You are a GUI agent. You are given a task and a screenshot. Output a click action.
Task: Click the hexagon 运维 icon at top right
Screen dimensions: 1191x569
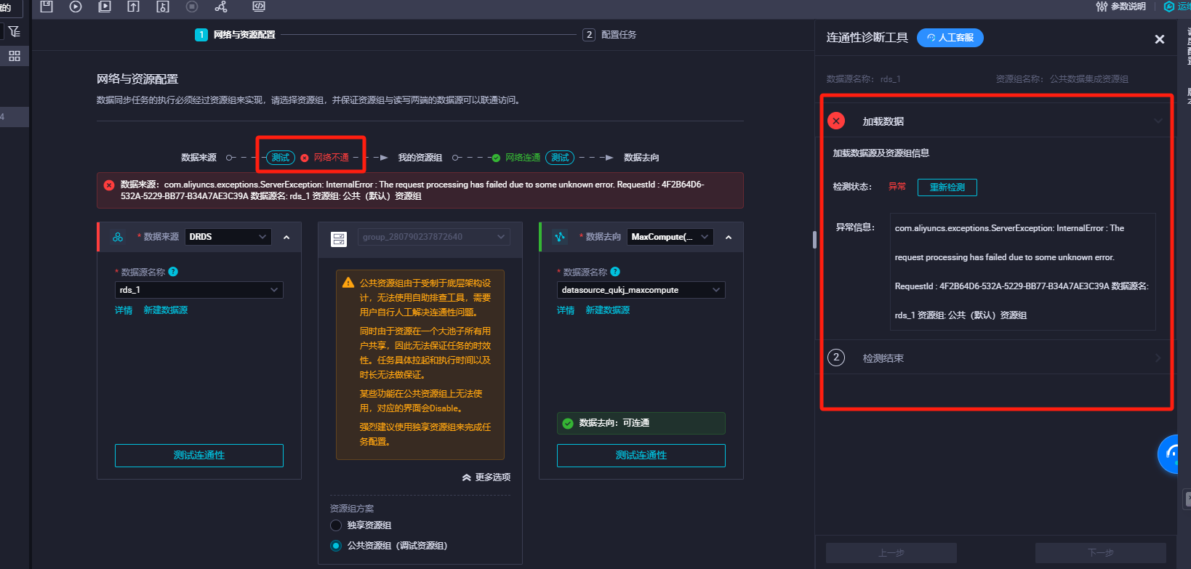(x=1169, y=7)
